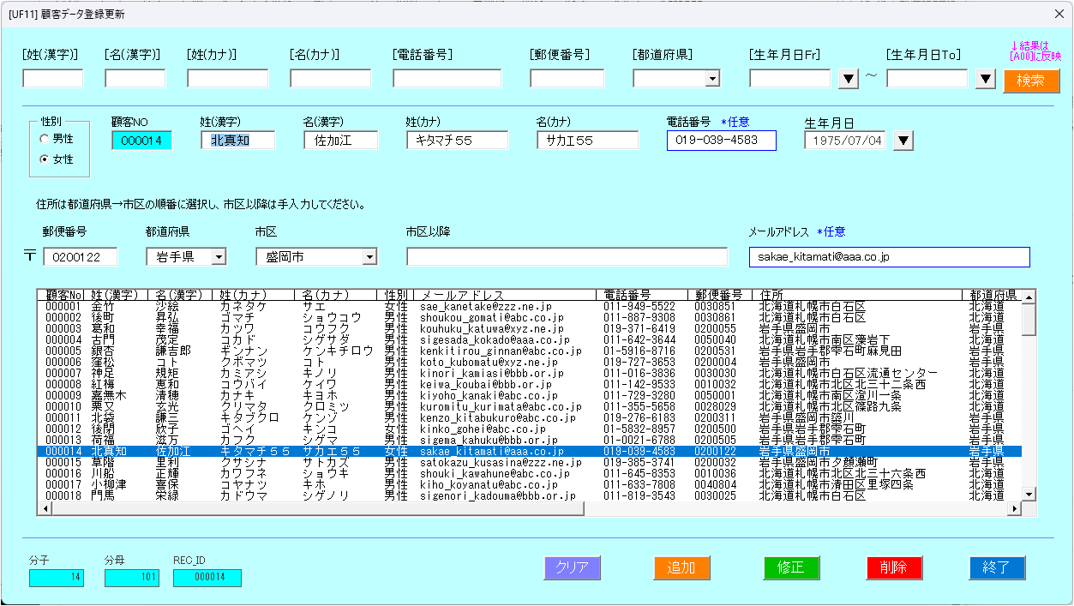Image resolution: width=1074 pixels, height=606 pixels.
Task: Click the orange 検索 button
Action: coord(1031,81)
